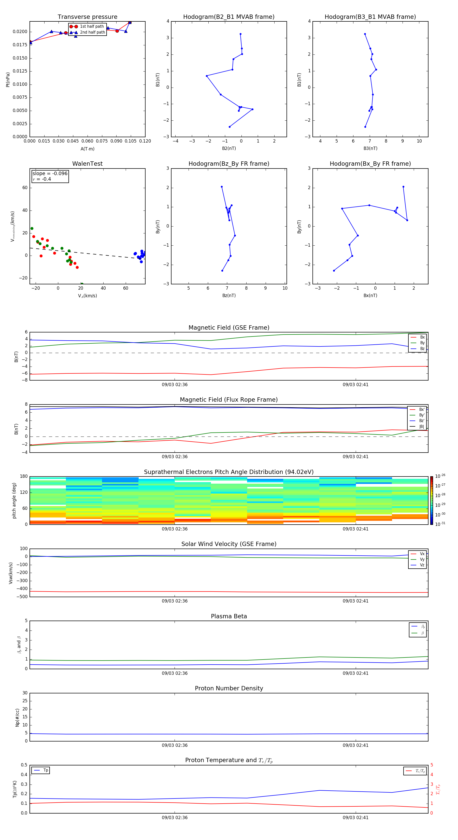Image resolution: width=458 pixels, height=840 pixels.
Task: Select 'By' in the GSE magnetic field legend
Action: (418, 343)
